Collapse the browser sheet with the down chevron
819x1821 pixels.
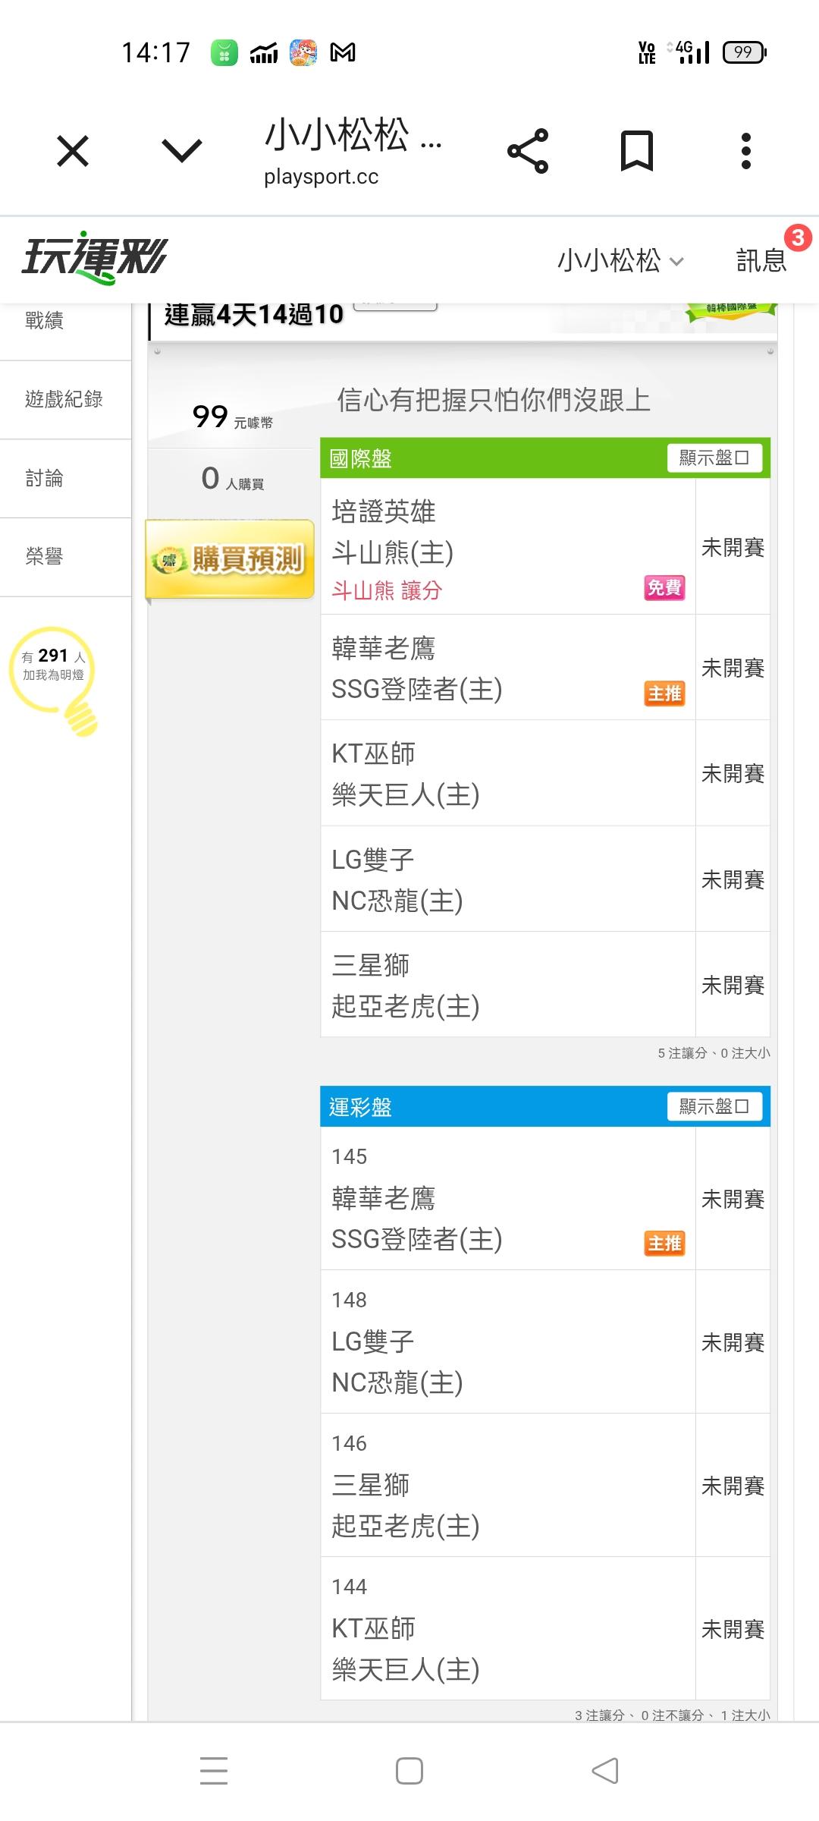pos(182,151)
